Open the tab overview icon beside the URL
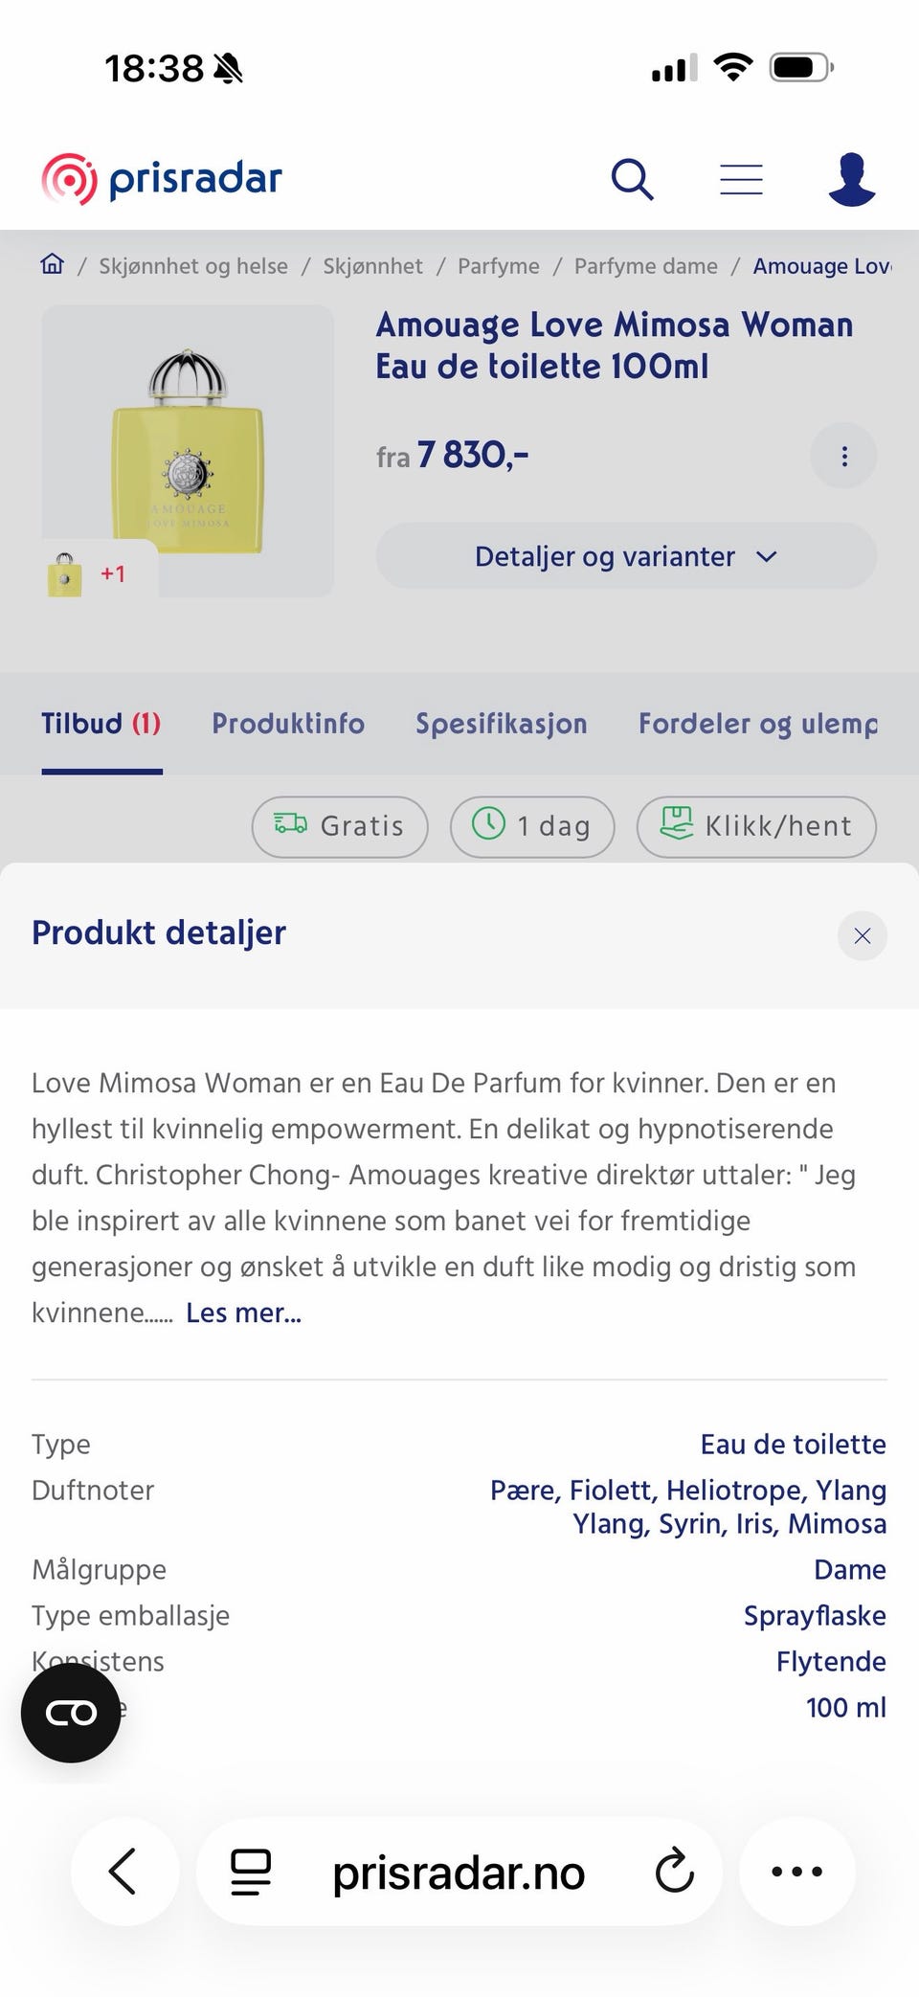 (x=251, y=1872)
